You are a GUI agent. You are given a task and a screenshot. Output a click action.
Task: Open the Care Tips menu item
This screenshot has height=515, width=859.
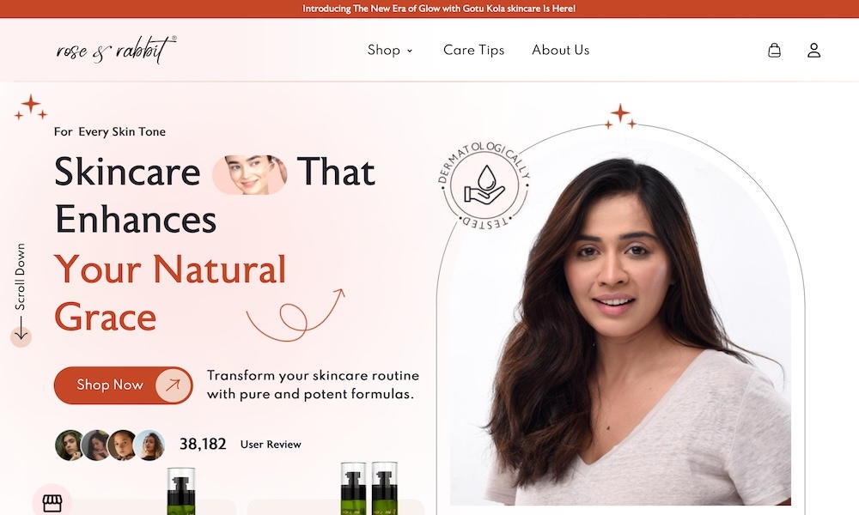(474, 50)
